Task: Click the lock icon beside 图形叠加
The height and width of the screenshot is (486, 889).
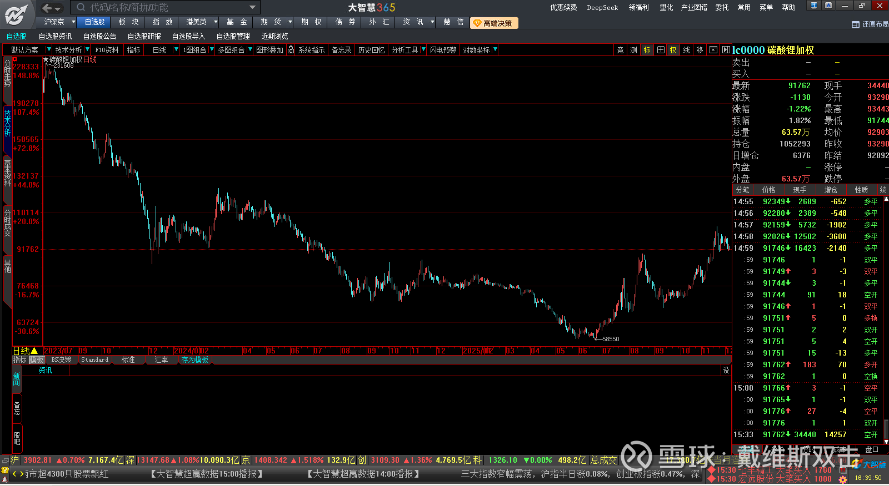Action: (291, 50)
